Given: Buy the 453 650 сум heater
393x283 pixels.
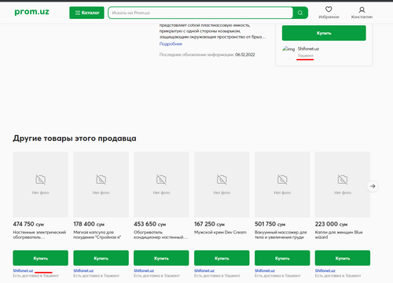Looking at the screenshot, I should 161,258.
